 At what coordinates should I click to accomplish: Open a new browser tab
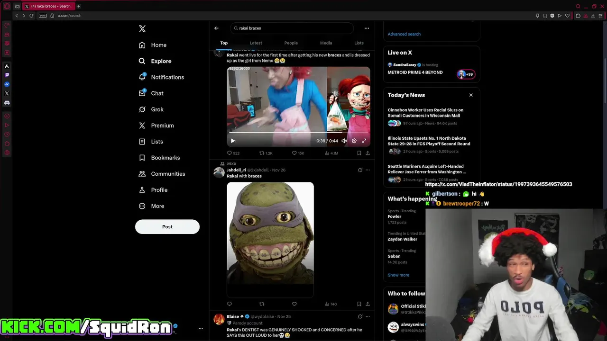79,6
